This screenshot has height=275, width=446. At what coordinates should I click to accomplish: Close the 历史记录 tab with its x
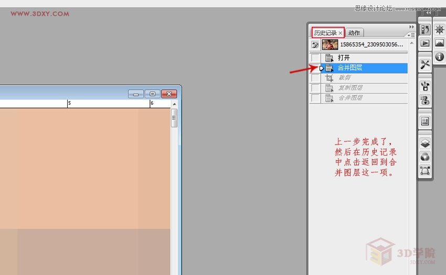coord(340,33)
